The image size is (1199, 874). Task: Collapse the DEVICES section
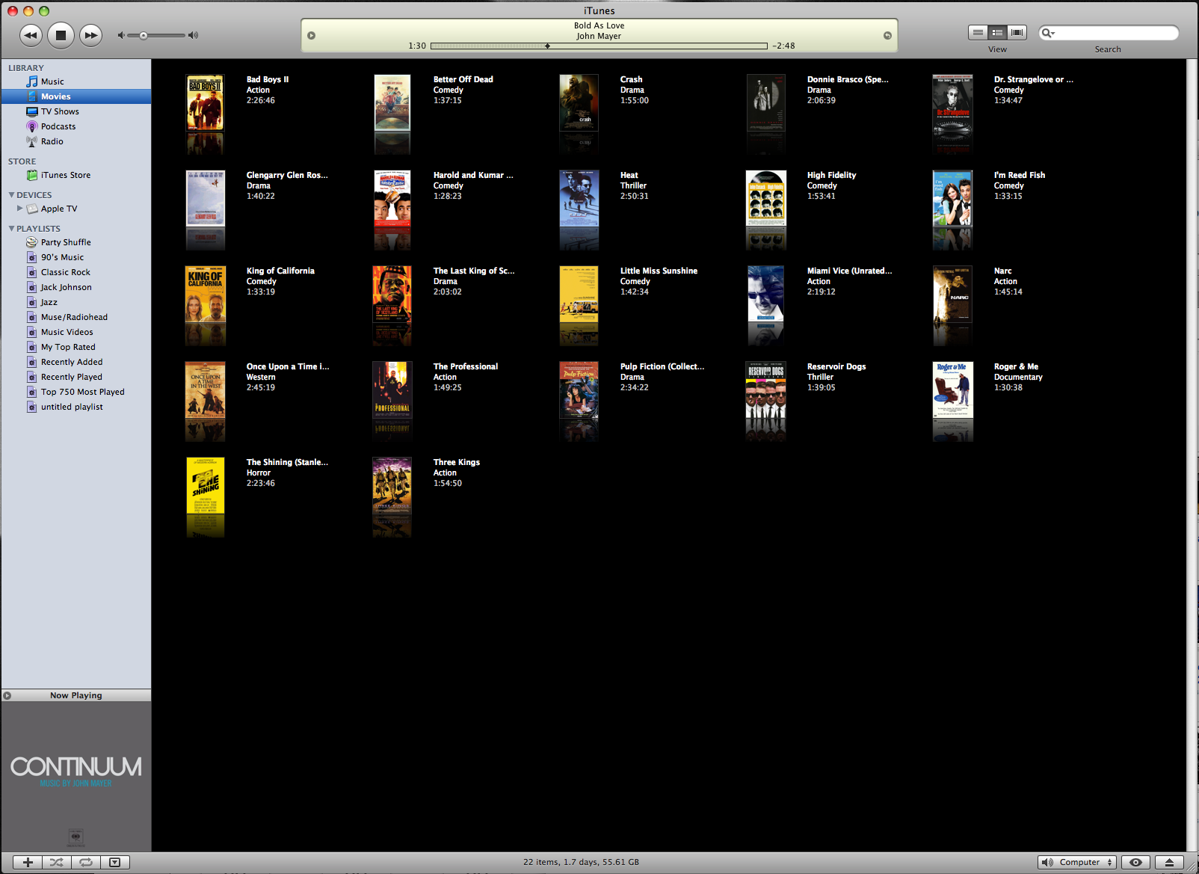(x=11, y=195)
